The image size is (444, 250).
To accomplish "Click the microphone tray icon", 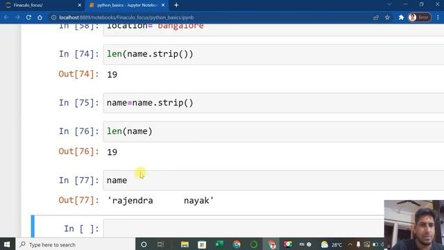I will coord(358,244).
